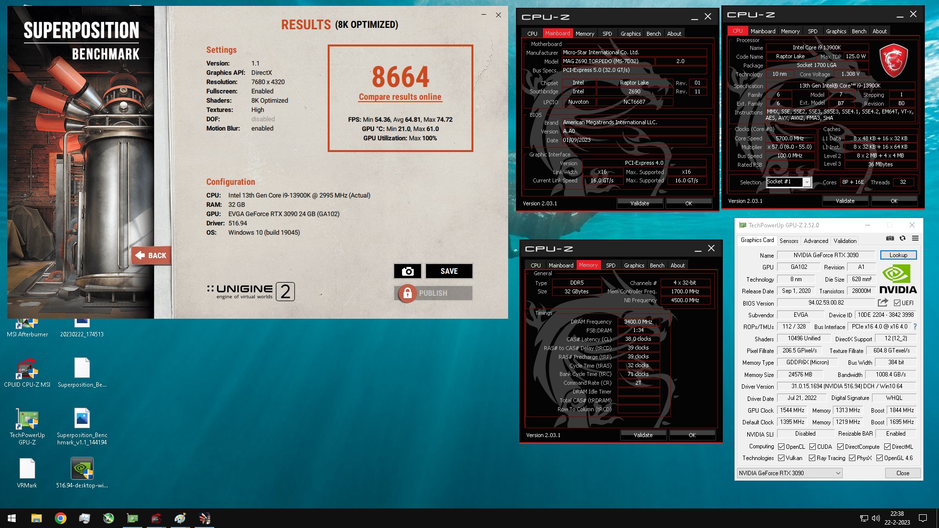Open the 516.94-desktop driver installer icon
This screenshot has height=528, width=939.
tap(82, 473)
